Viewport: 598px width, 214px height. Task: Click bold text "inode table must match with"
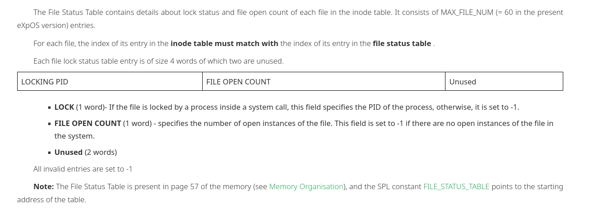[224, 44]
